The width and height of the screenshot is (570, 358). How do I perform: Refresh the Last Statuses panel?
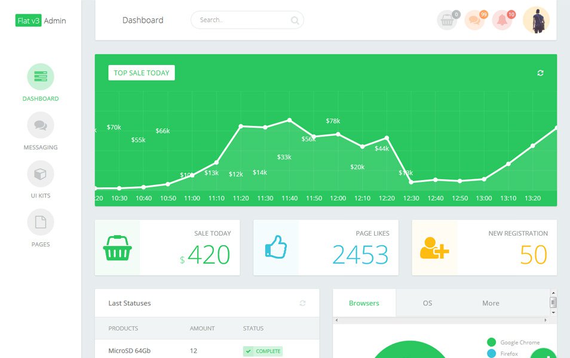(x=302, y=303)
